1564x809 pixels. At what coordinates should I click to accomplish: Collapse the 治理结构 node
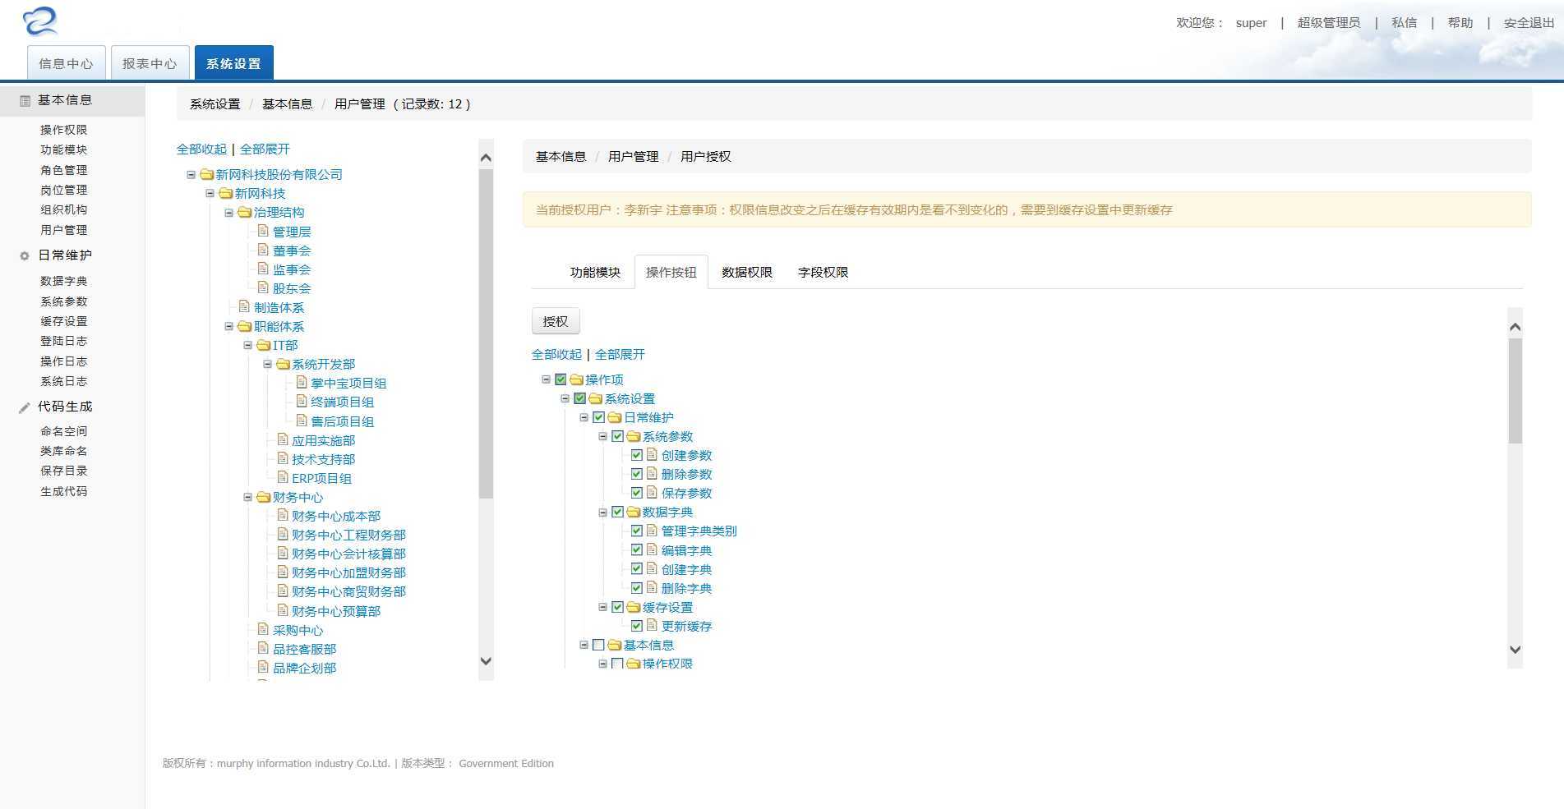click(229, 212)
